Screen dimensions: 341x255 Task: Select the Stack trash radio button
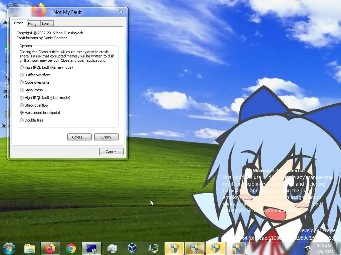(31, 90)
